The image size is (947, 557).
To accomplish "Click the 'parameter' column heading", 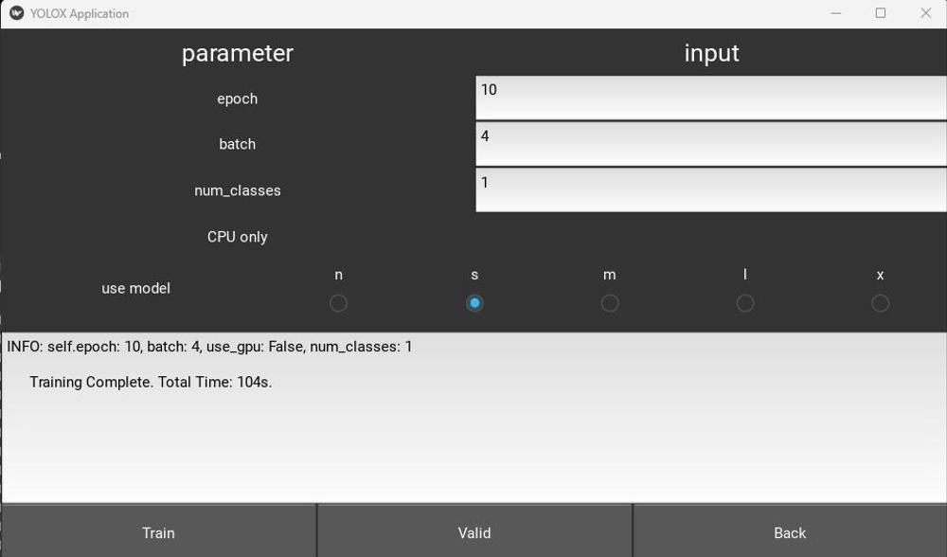I will click(238, 54).
